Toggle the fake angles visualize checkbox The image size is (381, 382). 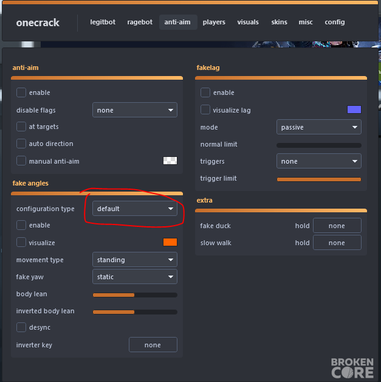21,242
